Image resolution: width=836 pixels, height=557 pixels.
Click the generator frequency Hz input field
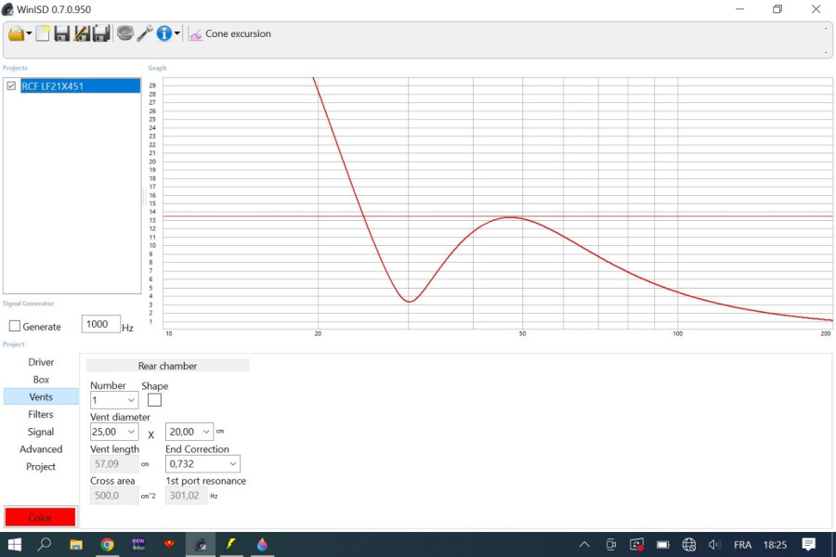tap(100, 324)
